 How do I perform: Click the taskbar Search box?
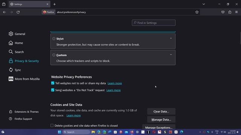(x=76, y=132)
